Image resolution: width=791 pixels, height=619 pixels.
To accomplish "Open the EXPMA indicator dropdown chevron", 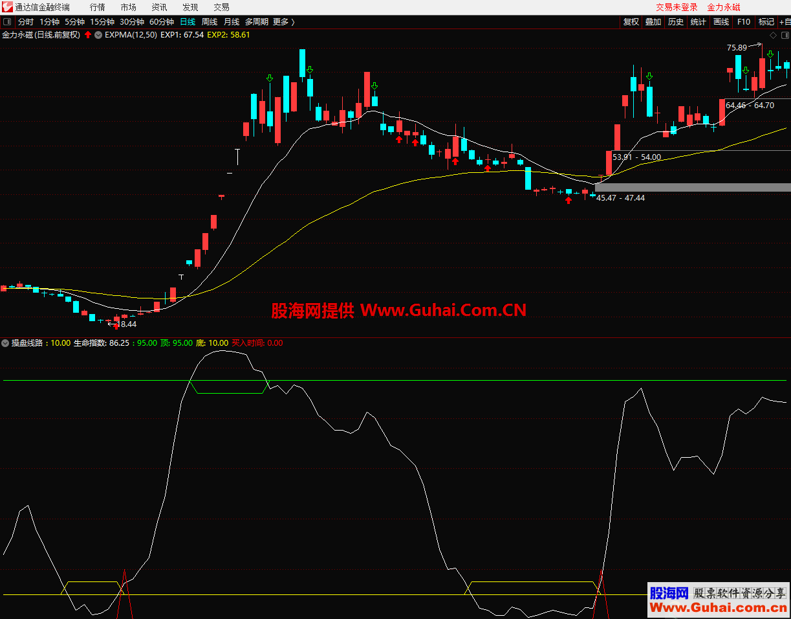I will (x=98, y=35).
